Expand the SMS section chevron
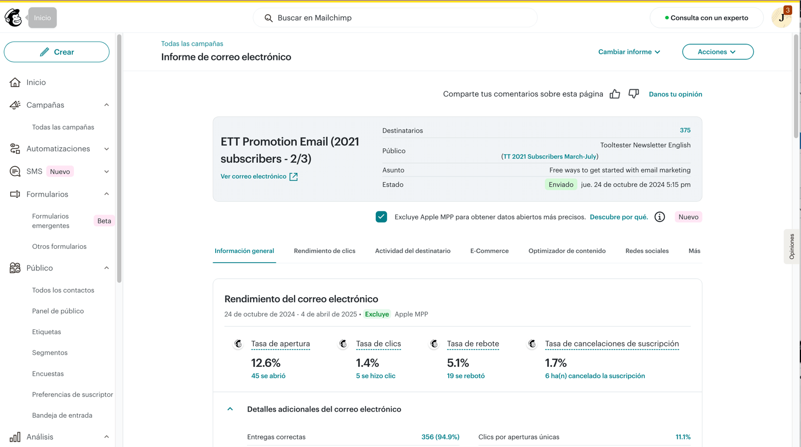 coord(107,171)
